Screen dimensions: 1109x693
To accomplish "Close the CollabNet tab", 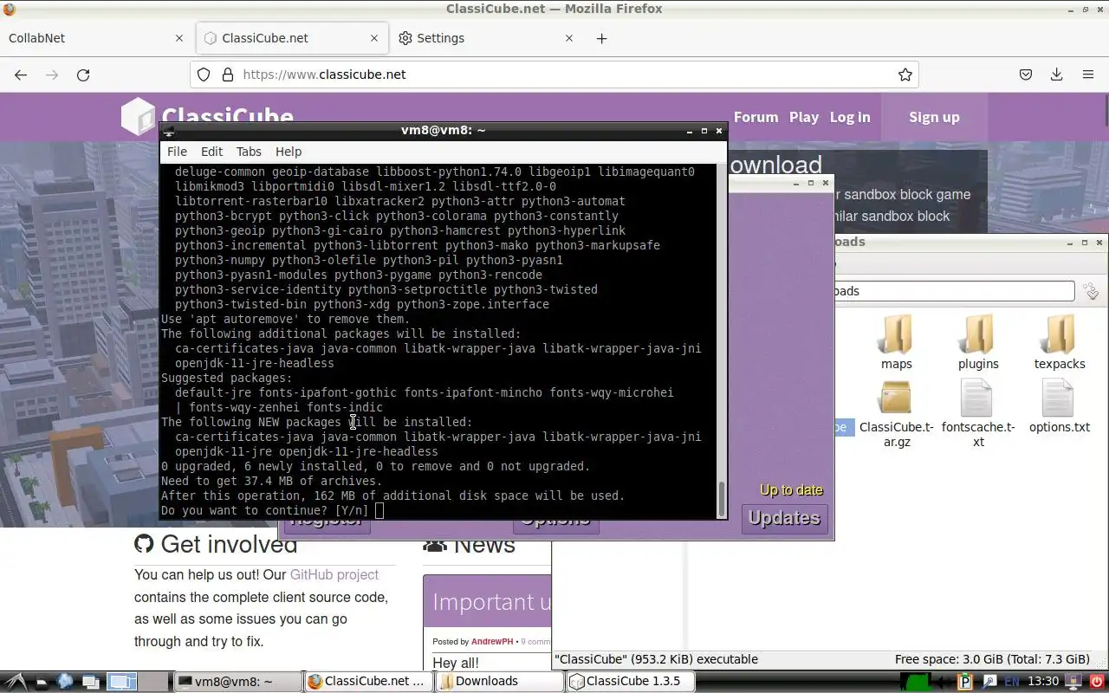I will (179, 38).
